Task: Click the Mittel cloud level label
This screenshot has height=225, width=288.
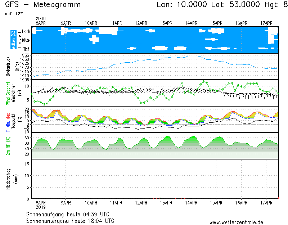Action: (26, 40)
